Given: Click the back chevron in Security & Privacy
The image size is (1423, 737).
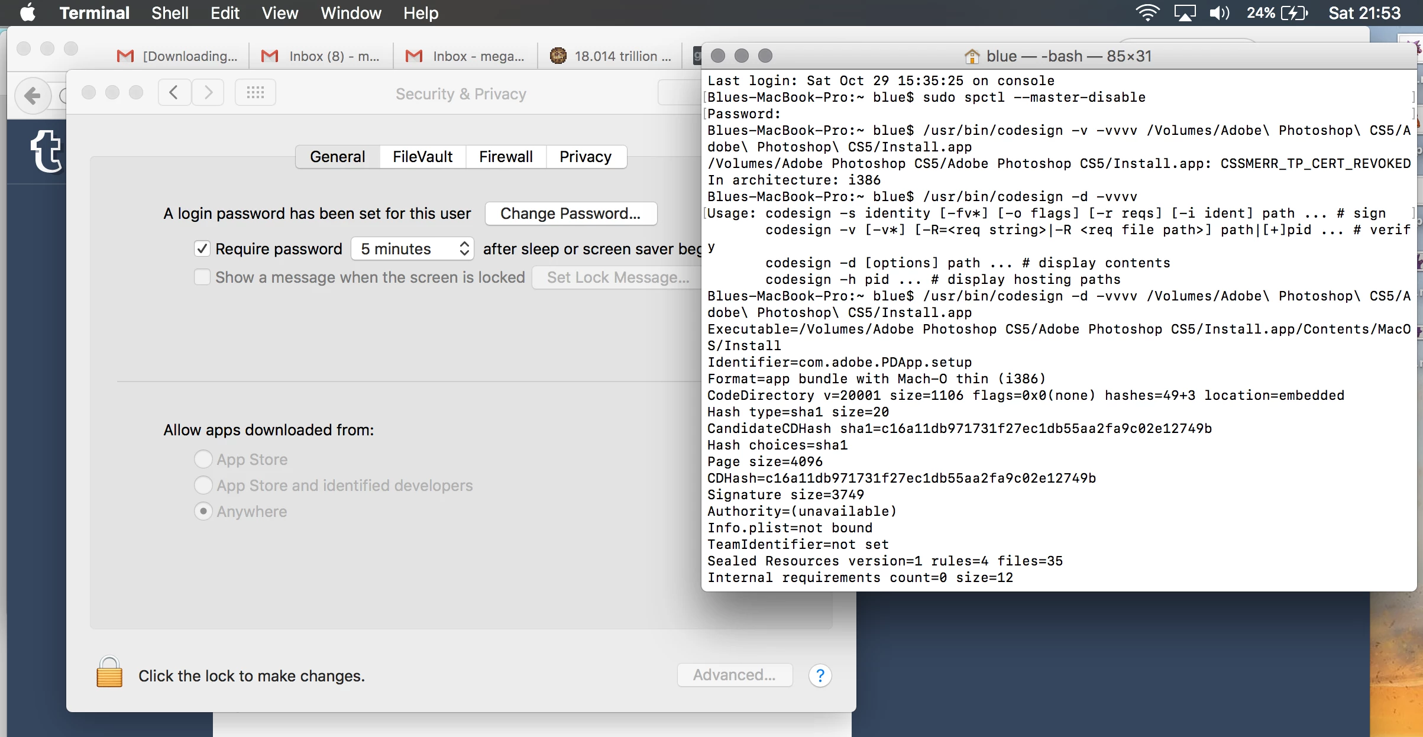Looking at the screenshot, I should coord(174,93).
